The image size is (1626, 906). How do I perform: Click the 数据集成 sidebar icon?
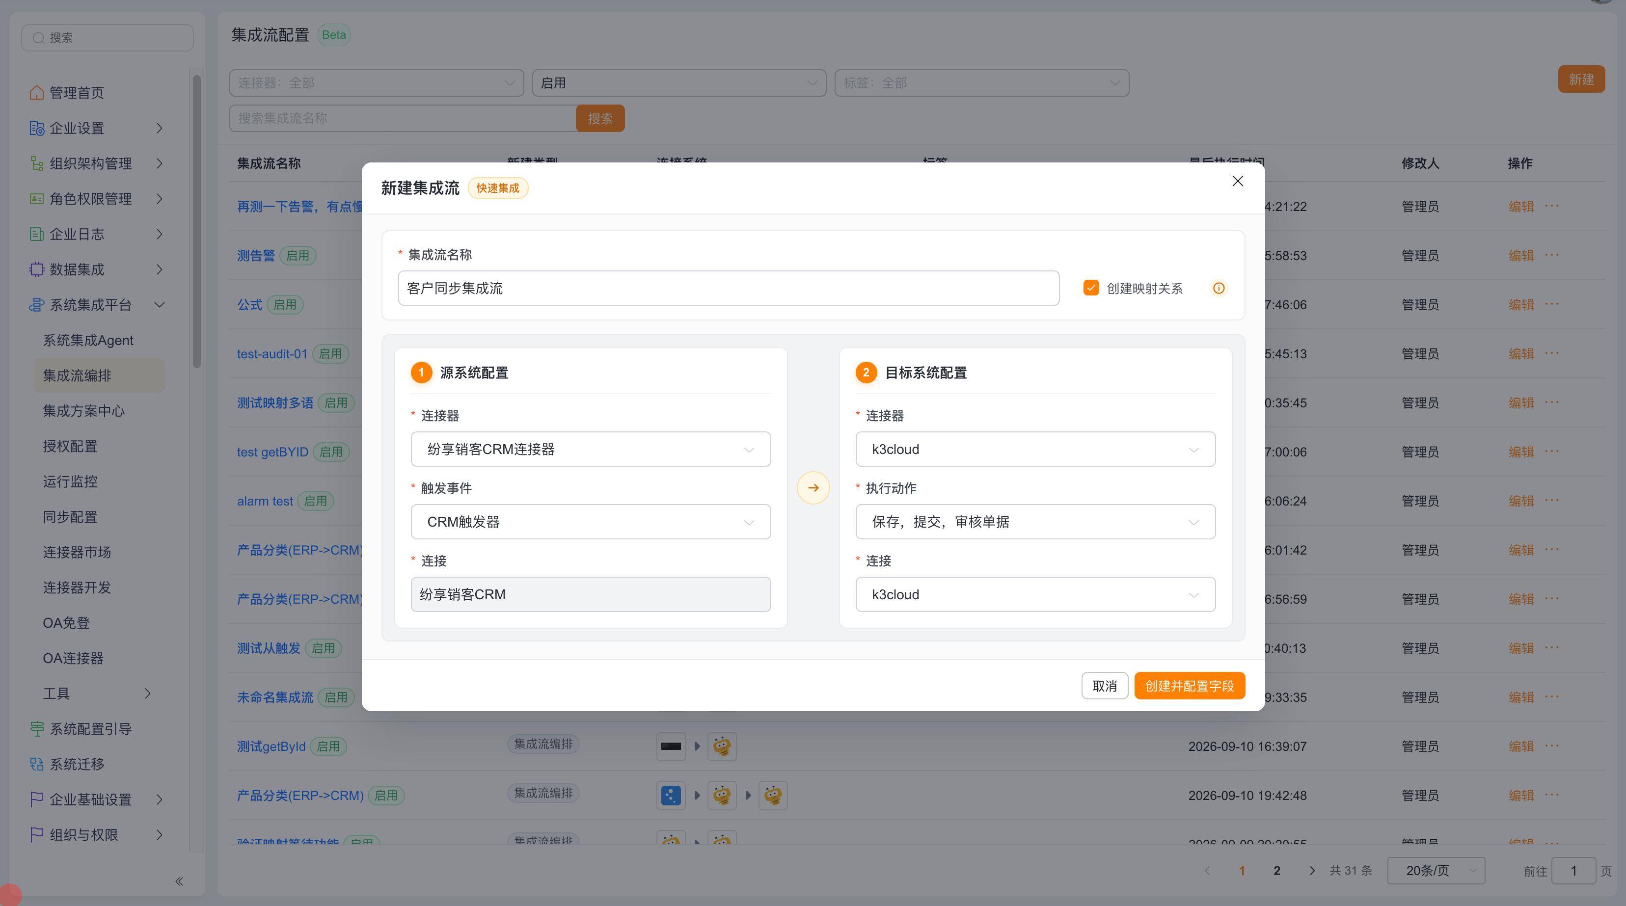tap(37, 269)
